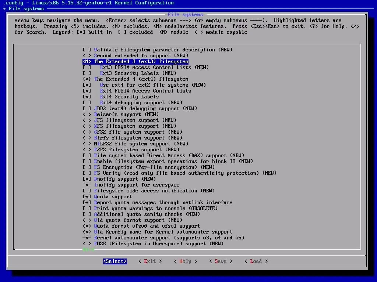This screenshot has width=377, height=282.
Task: Select The Extended 4 (ext4) filesystem row
Action: pyautogui.click(x=135, y=79)
